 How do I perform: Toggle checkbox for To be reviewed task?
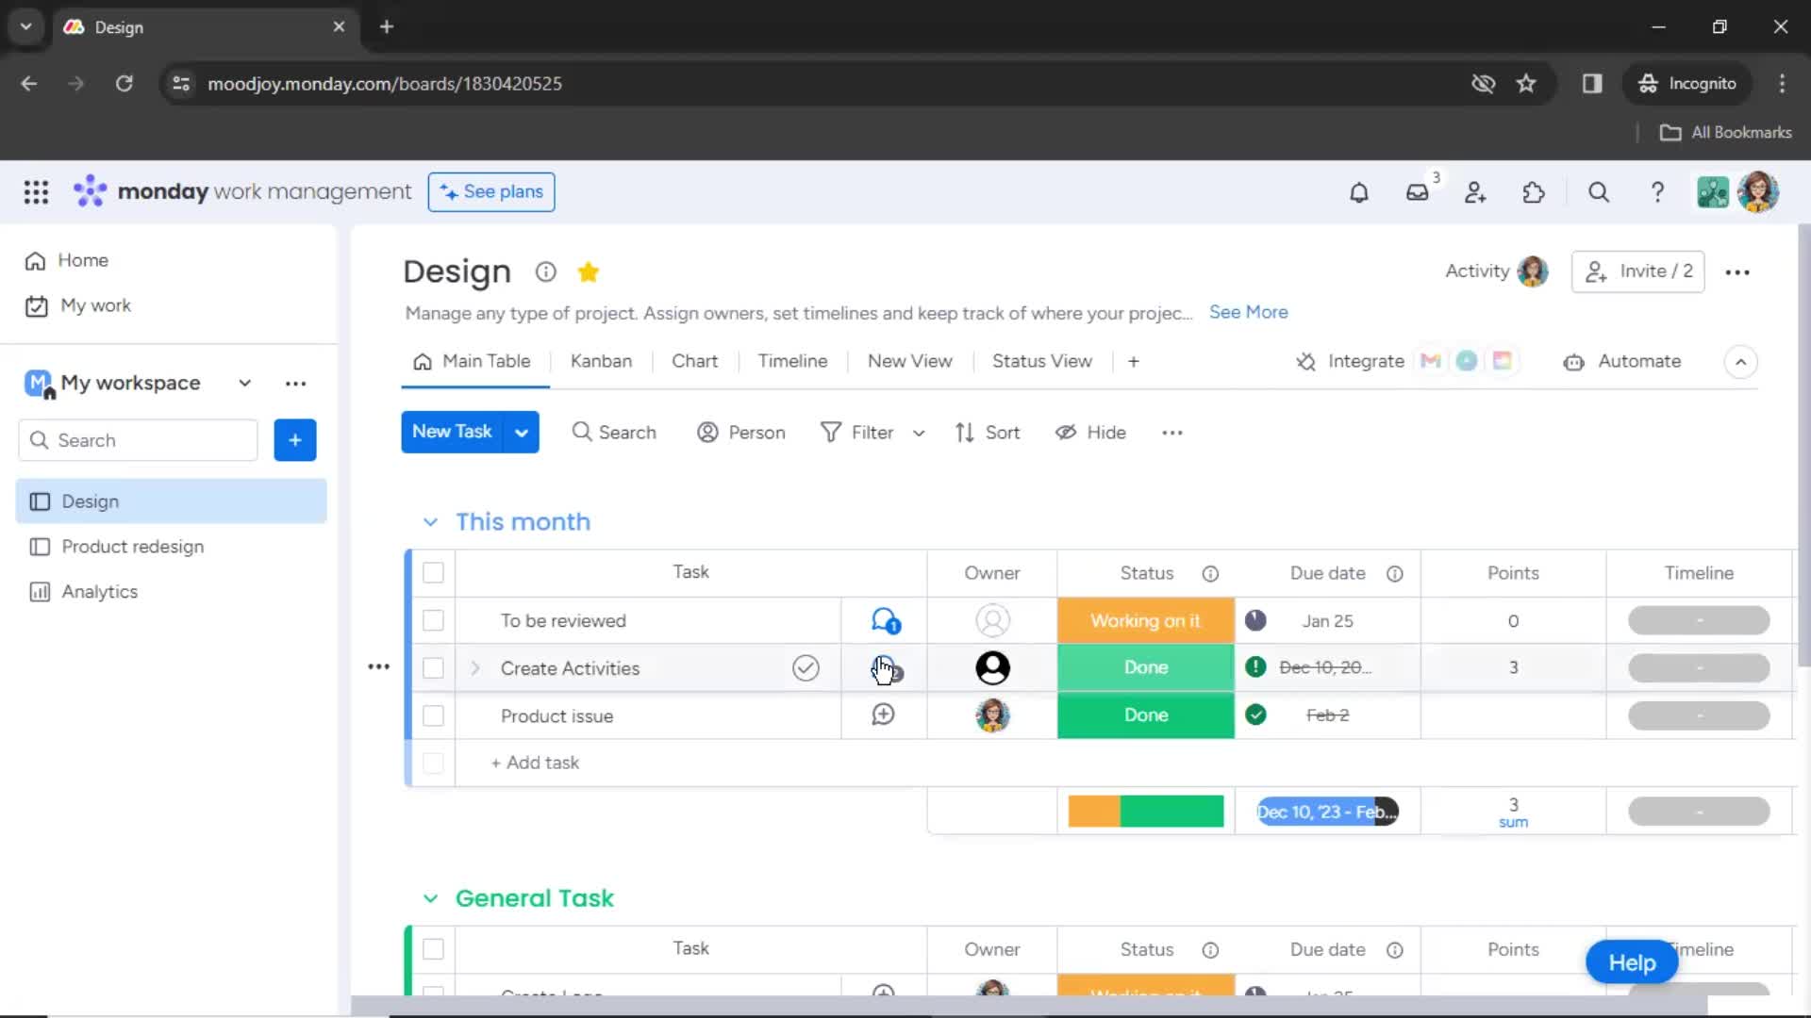tap(433, 619)
